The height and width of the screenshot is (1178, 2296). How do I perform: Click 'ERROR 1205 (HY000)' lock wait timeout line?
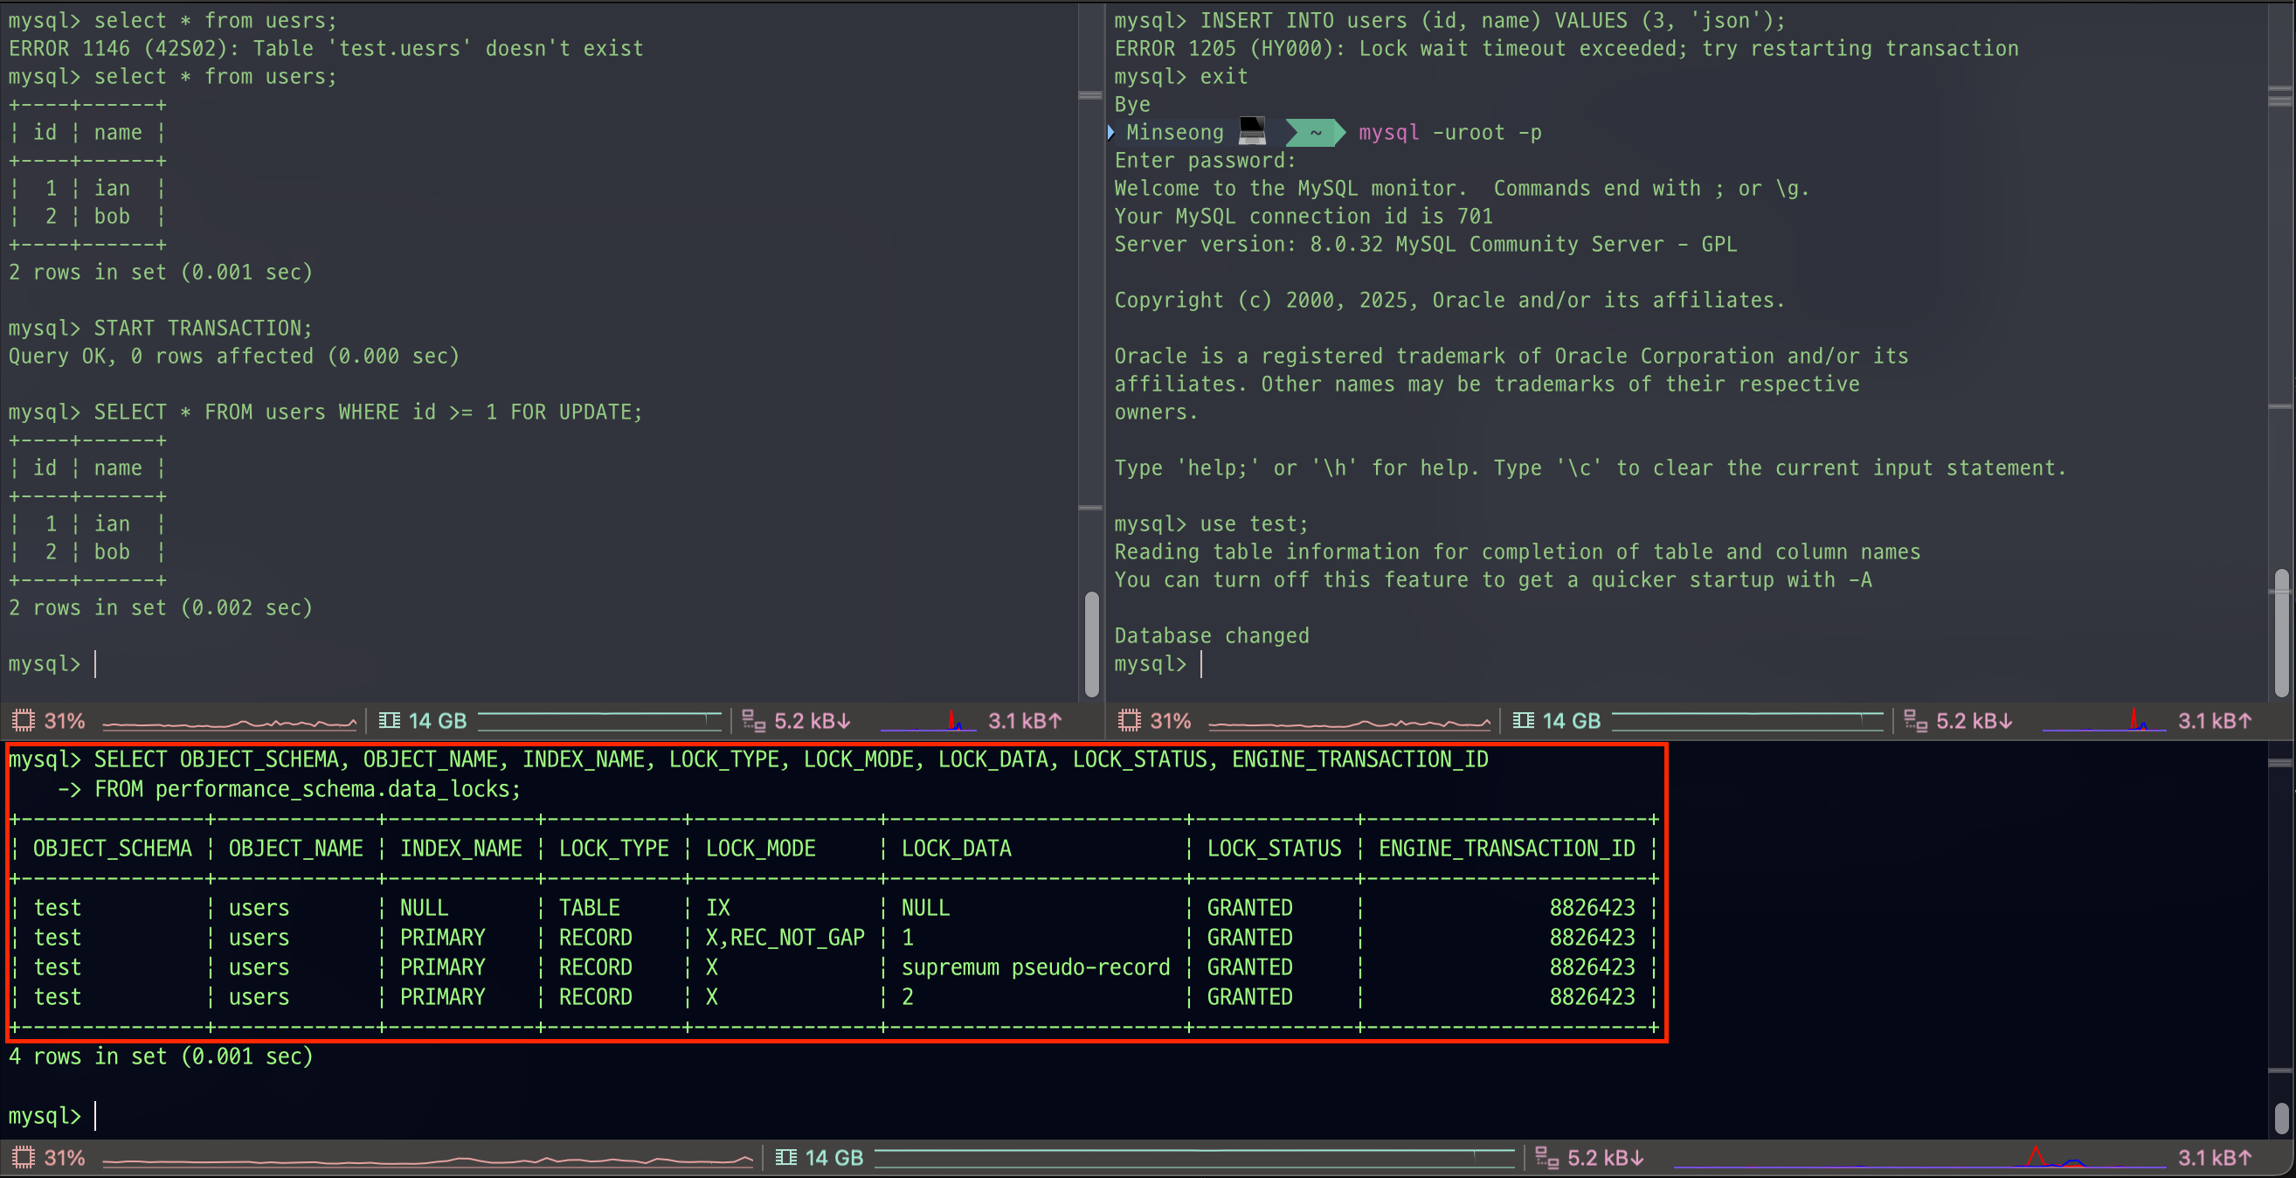(x=1566, y=48)
